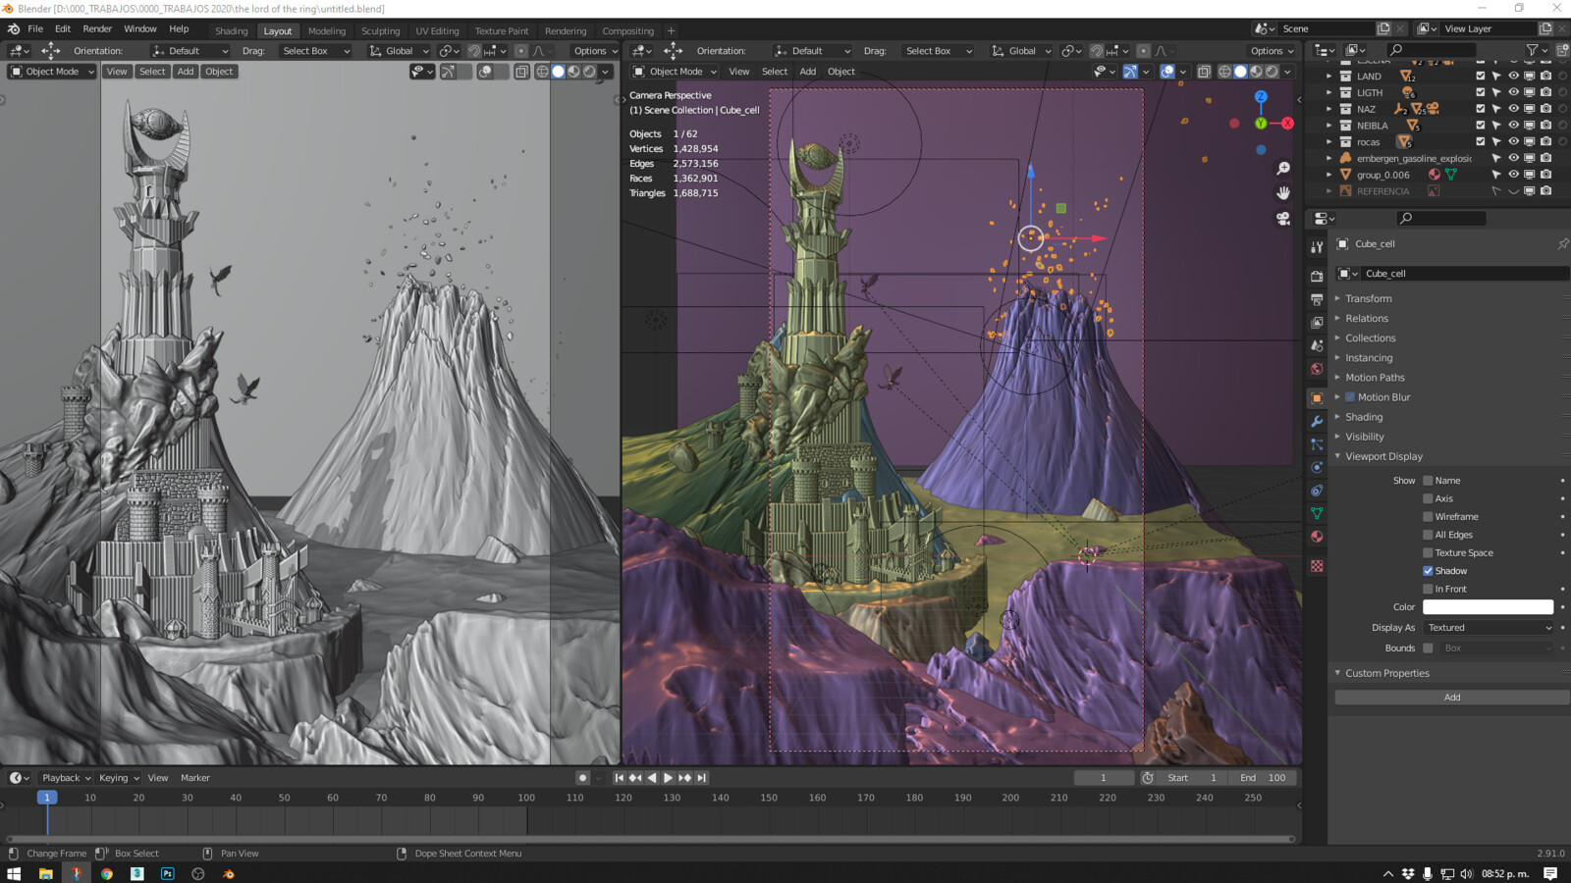Viewport: 1571px width, 883px height.
Task: Toggle X-ray in the right viewport header
Action: [1204, 72]
